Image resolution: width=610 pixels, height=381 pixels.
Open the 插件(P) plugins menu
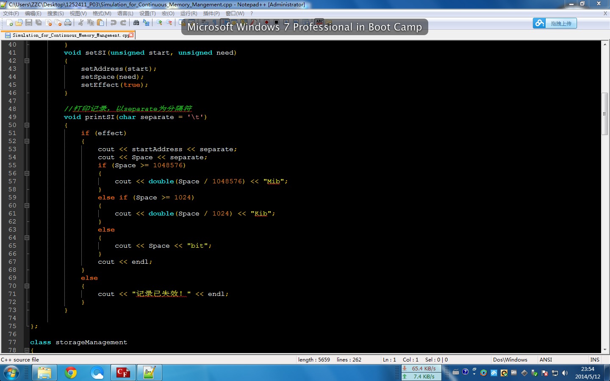coord(211,13)
